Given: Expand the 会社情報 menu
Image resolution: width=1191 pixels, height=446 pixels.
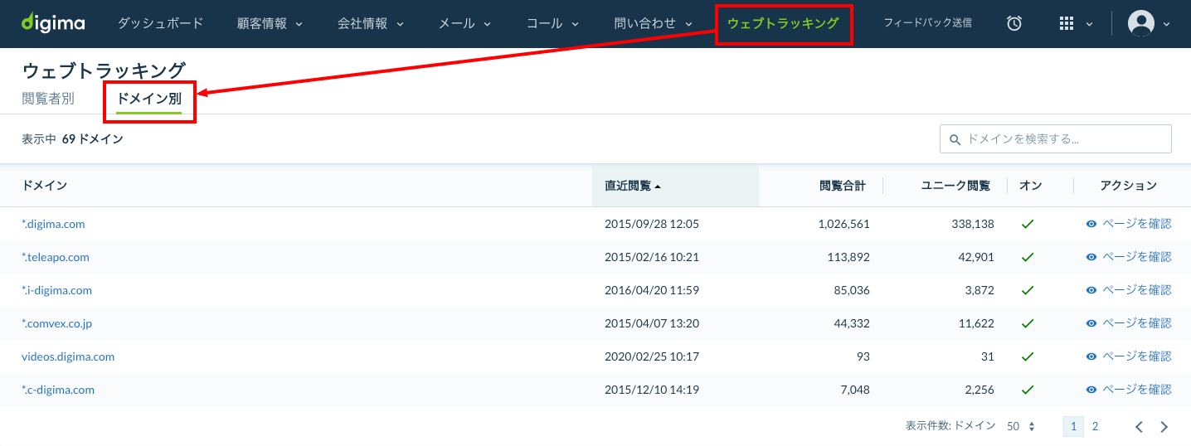Looking at the screenshot, I should pyautogui.click(x=371, y=23).
